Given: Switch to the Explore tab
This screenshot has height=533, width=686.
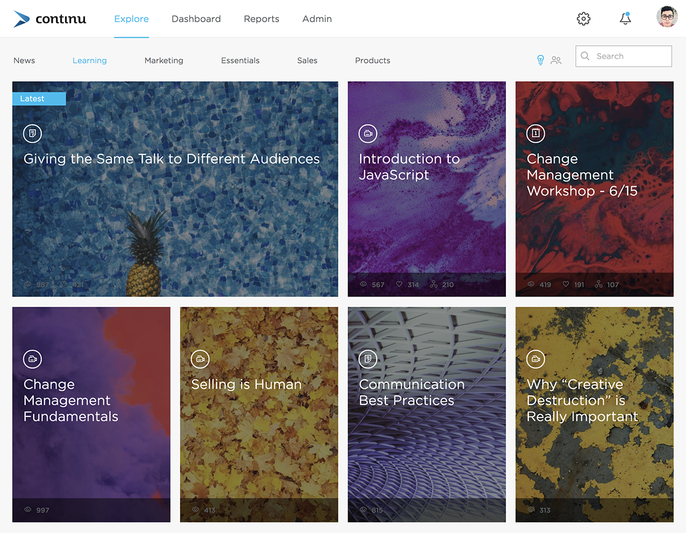Looking at the screenshot, I should coord(131,19).
